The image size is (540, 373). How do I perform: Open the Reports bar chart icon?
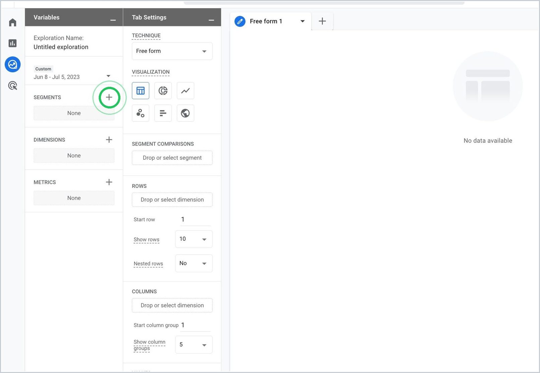[x=13, y=43]
